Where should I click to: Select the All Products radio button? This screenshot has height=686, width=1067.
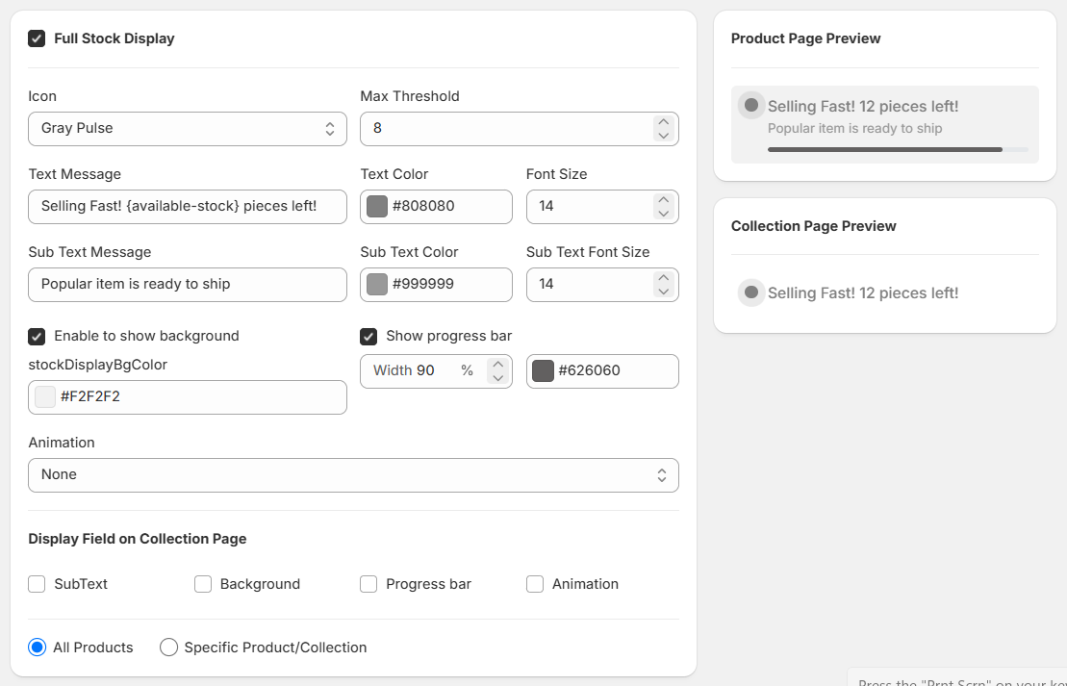37,648
